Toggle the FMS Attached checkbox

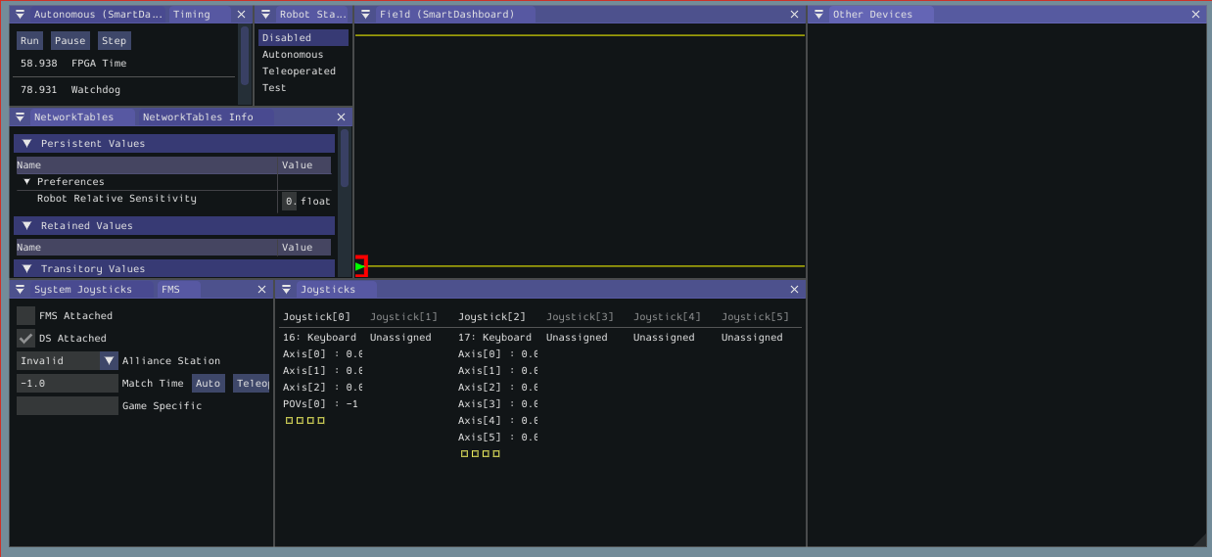(26, 316)
